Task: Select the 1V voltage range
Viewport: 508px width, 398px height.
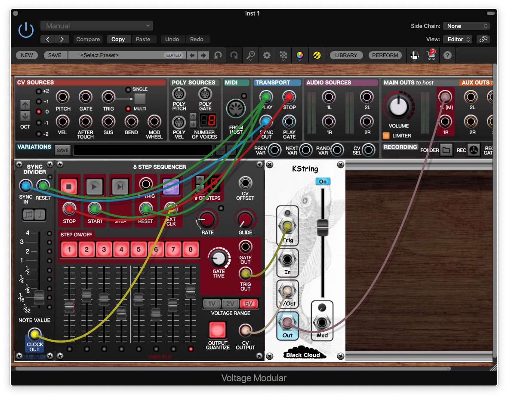Action: [x=212, y=303]
